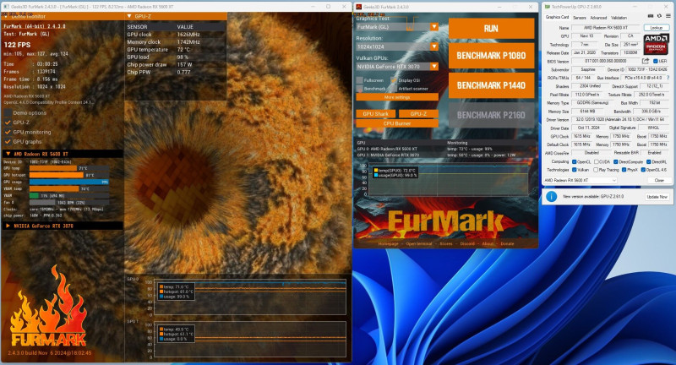Collapse the GPU-Z overlay panel header

pyautogui.click(x=176, y=16)
